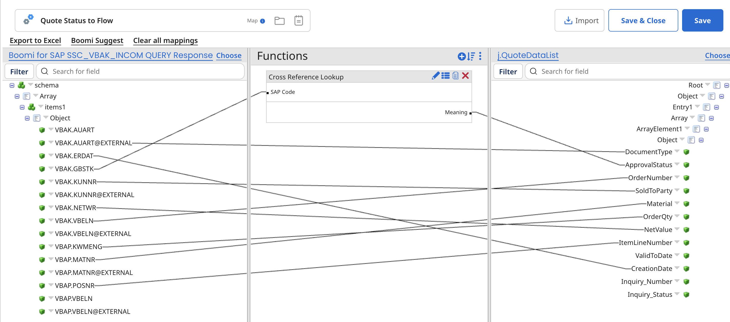The width and height of the screenshot is (730, 322).
Task: Open the folder icon beside Map label
Action: 279,21
